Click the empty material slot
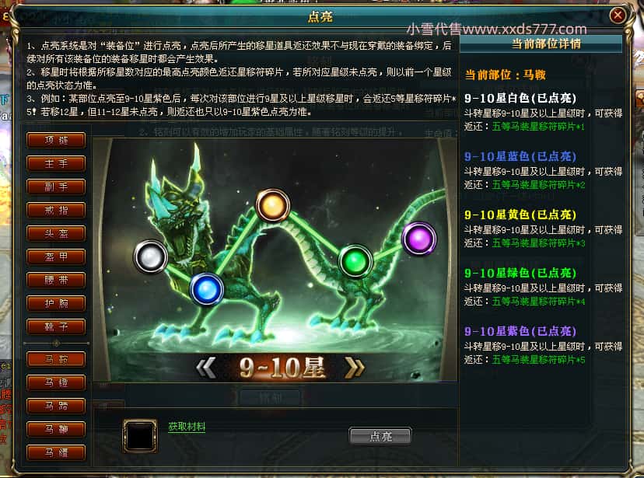This screenshot has height=478, width=644. tap(140, 436)
